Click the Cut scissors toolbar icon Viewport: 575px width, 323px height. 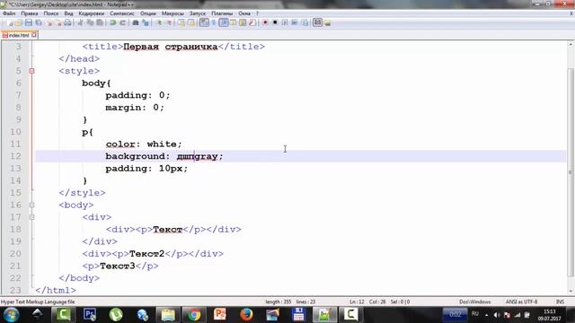[x=80, y=22]
